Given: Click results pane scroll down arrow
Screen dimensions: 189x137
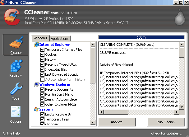Looking at the screenshot, I should point(182,107).
